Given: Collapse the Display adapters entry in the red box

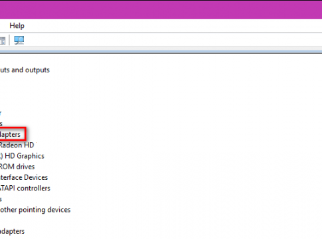Looking at the screenshot, I should (x=10, y=134).
